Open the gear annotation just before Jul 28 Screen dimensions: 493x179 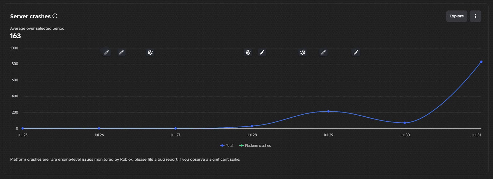pos(248,52)
